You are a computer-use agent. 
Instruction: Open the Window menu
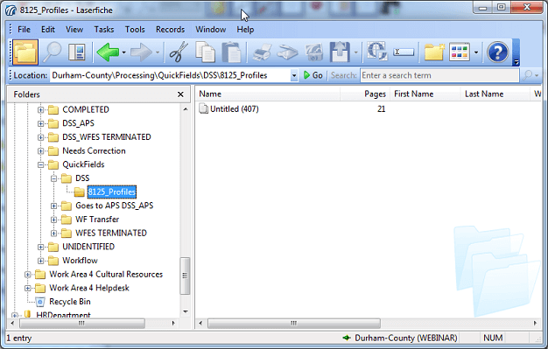211,30
